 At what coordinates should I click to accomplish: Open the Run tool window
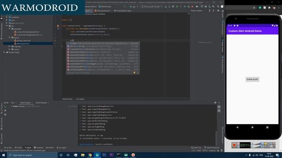pyautogui.click(x=8, y=147)
